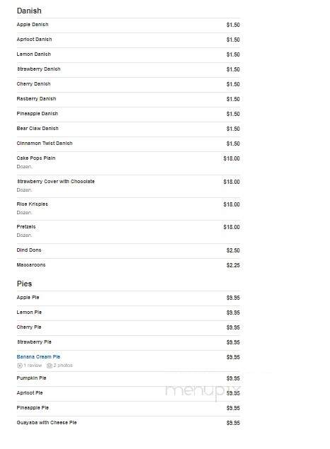This screenshot has height=449, width=330.
Task: Select the Bear Claw Danish item
Action: coord(38,129)
